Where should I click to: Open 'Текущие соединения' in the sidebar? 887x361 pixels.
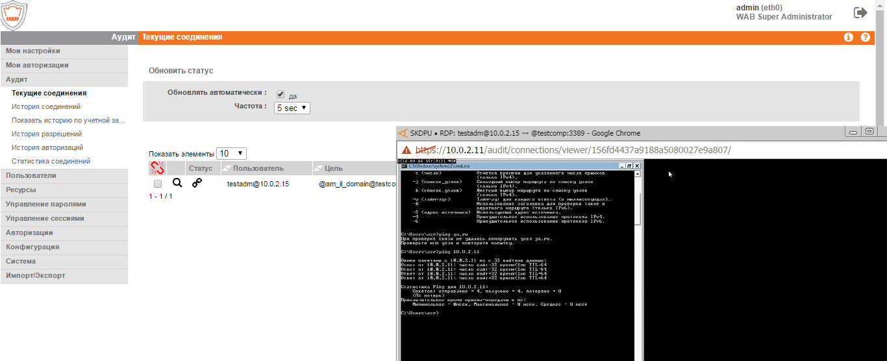coord(49,93)
